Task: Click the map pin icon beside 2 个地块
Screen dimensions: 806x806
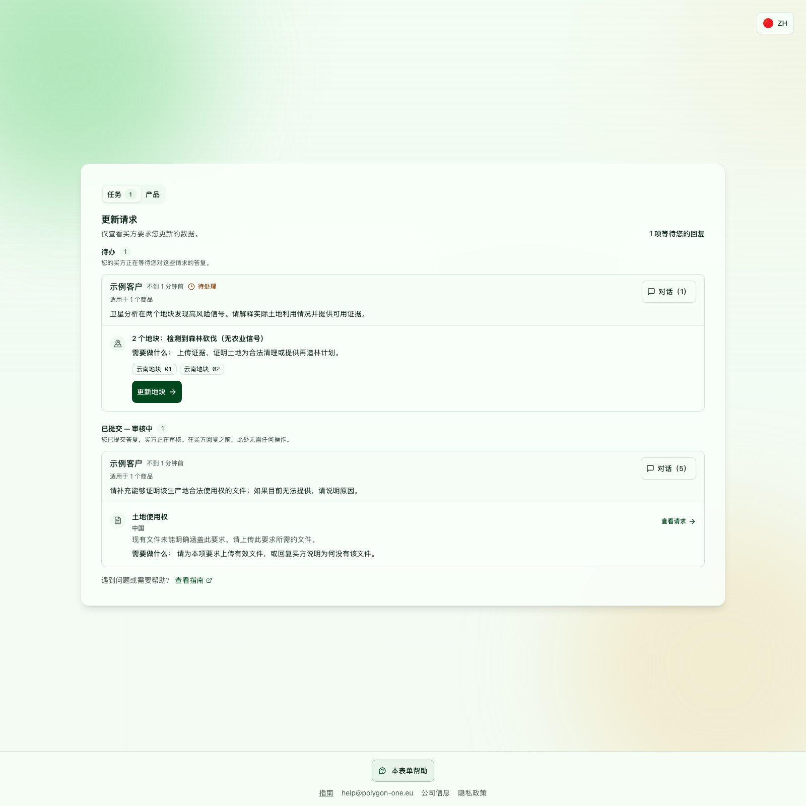Action: click(x=118, y=344)
